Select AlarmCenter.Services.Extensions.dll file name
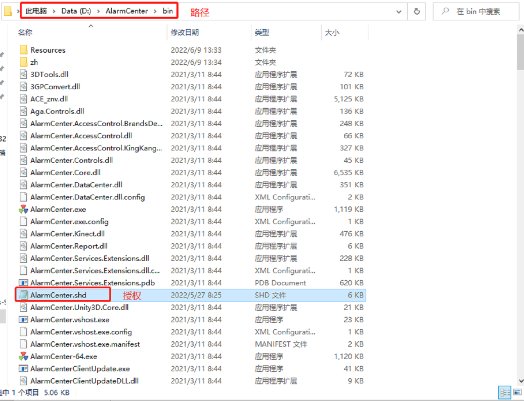The width and height of the screenshot is (524, 401). pyautogui.click(x=90, y=258)
